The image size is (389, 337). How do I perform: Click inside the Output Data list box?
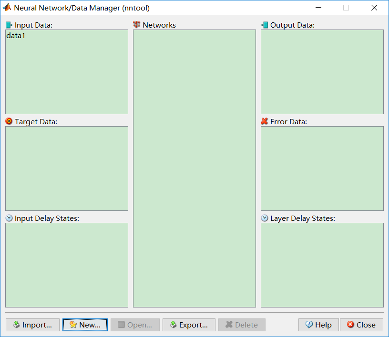(x=322, y=72)
